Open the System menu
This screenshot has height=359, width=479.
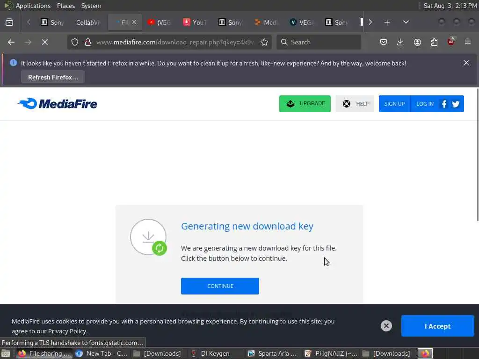91,6
